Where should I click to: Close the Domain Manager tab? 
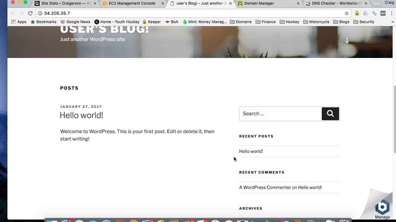(x=298, y=4)
